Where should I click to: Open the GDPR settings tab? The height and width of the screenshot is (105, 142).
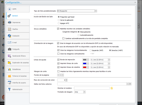pos(18,9)
